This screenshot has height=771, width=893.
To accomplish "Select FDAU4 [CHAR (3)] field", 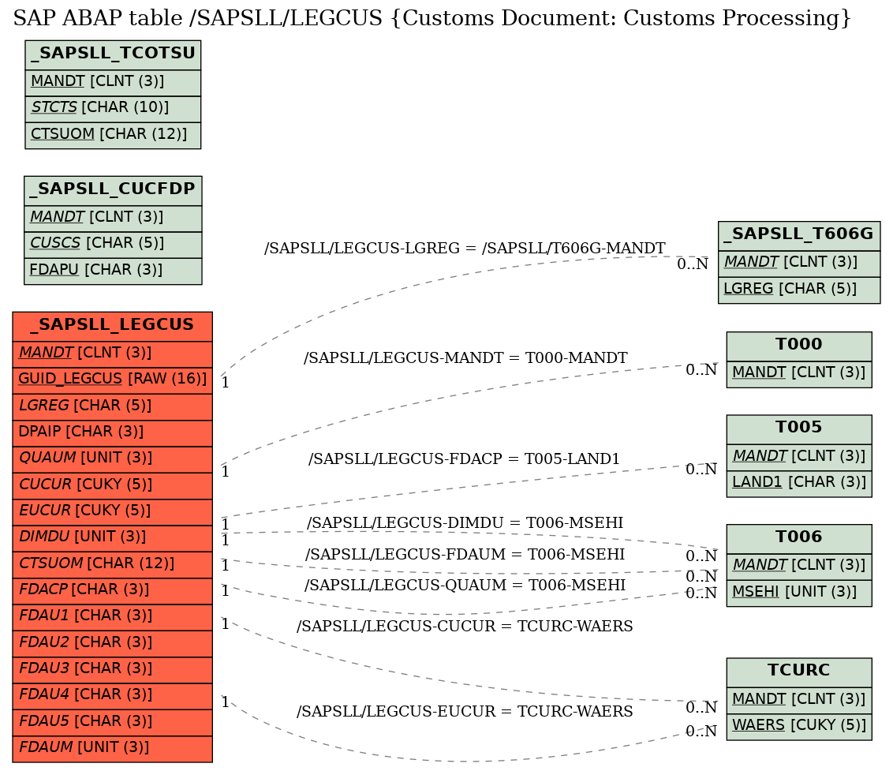I will click(x=112, y=696).
